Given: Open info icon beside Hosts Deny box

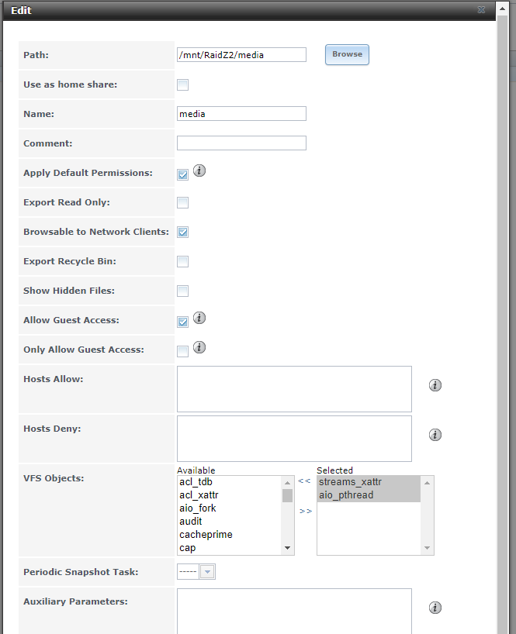Looking at the screenshot, I should click(x=435, y=435).
